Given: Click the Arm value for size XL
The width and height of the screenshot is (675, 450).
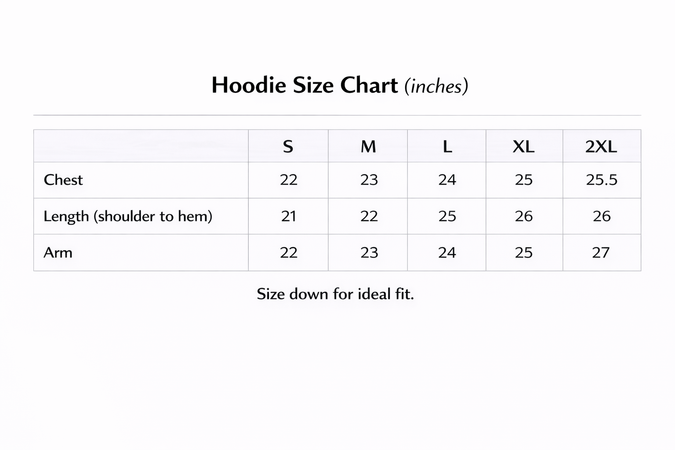Looking at the screenshot, I should pyautogui.click(x=524, y=253).
